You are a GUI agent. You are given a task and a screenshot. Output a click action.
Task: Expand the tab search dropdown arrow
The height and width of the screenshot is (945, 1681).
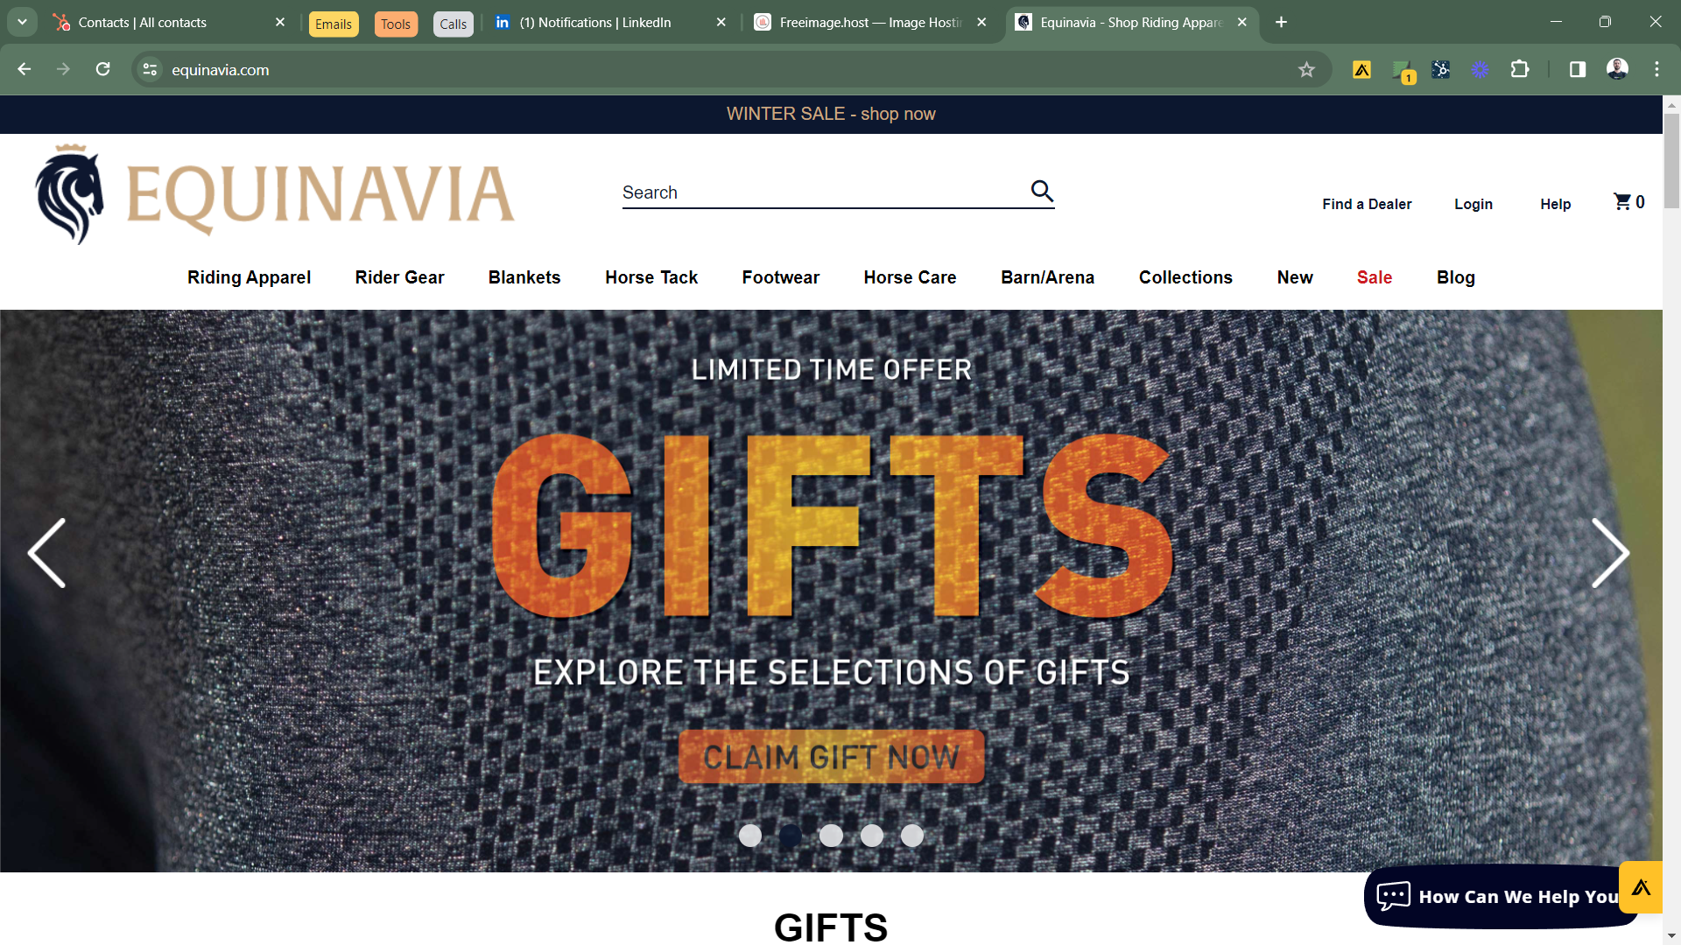[22, 22]
